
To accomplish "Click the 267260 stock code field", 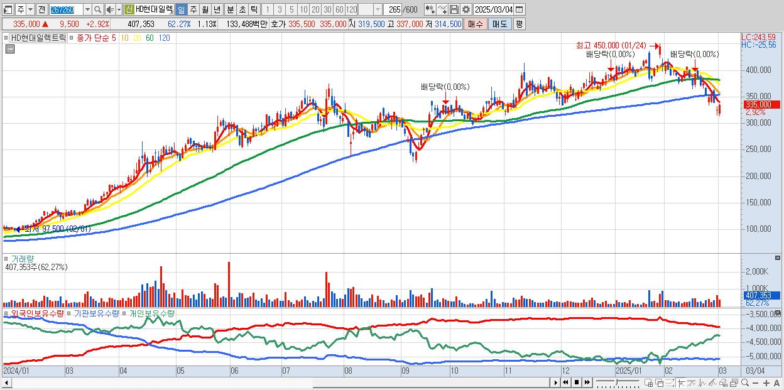I will [66, 10].
